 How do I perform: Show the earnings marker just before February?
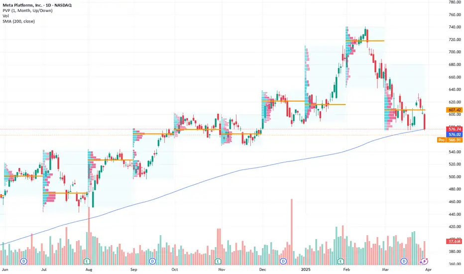coord(341,261)
